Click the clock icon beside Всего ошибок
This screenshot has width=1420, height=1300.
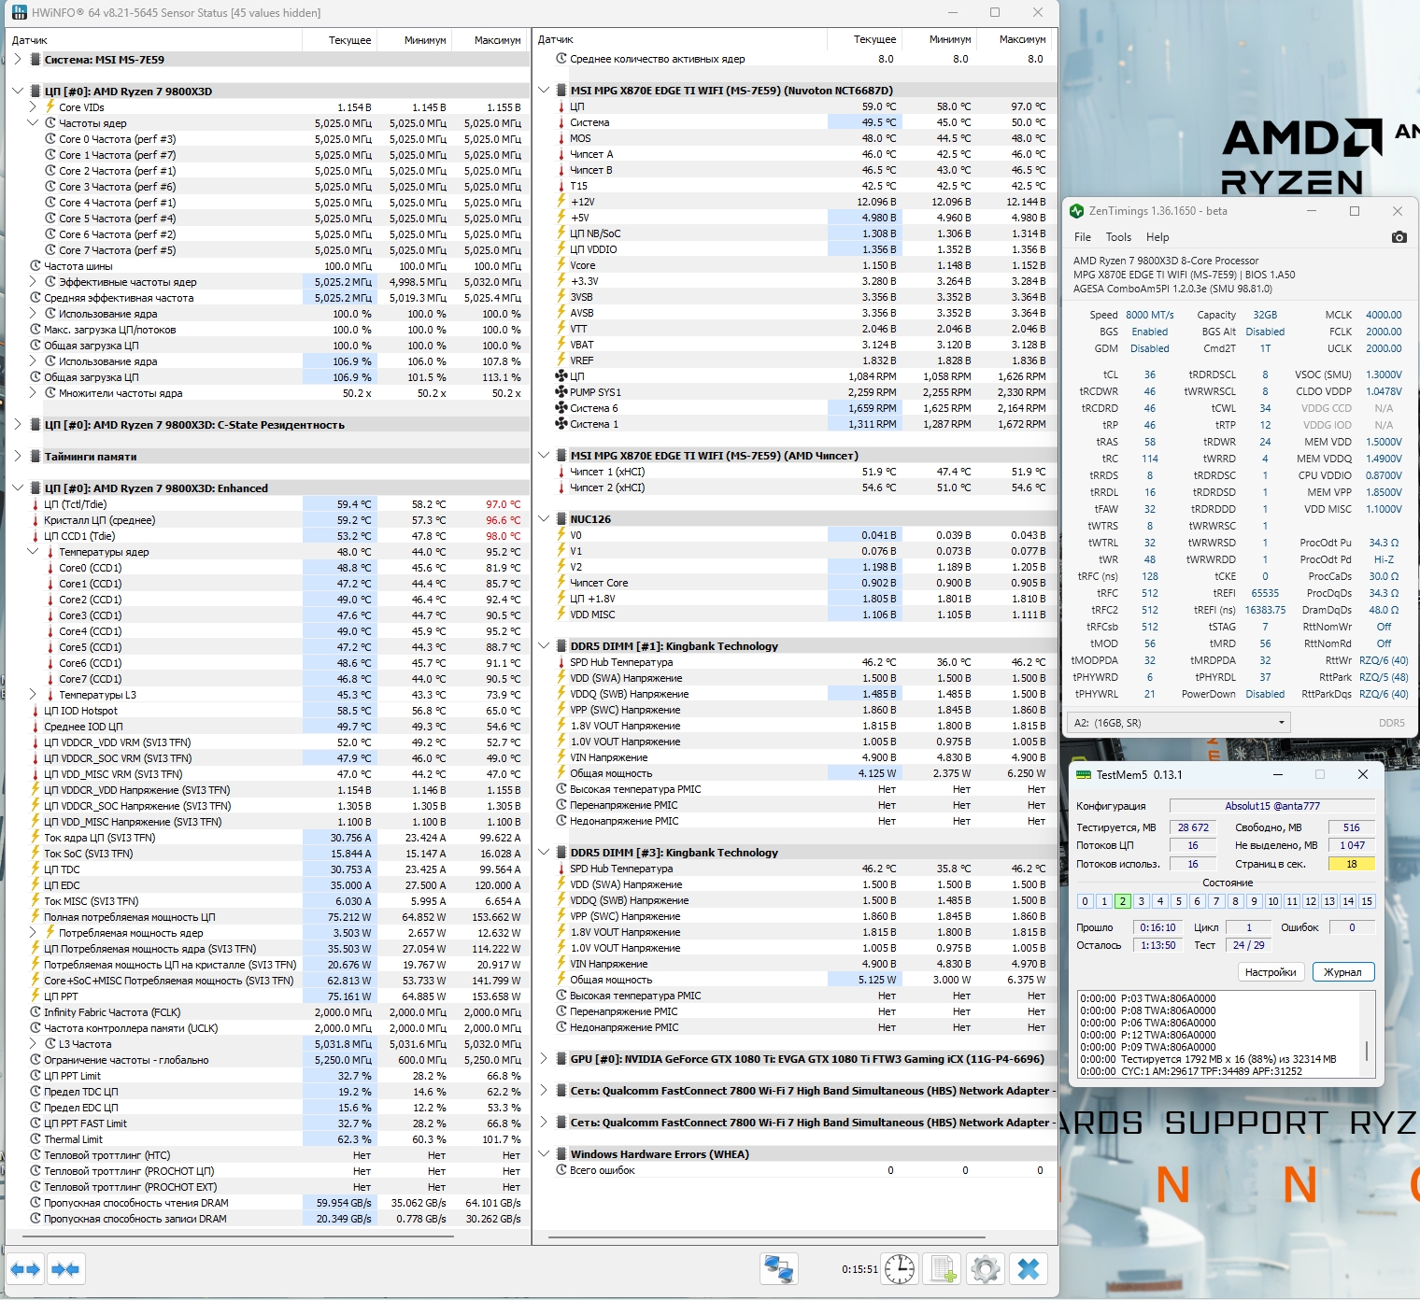coord(561,1170)
